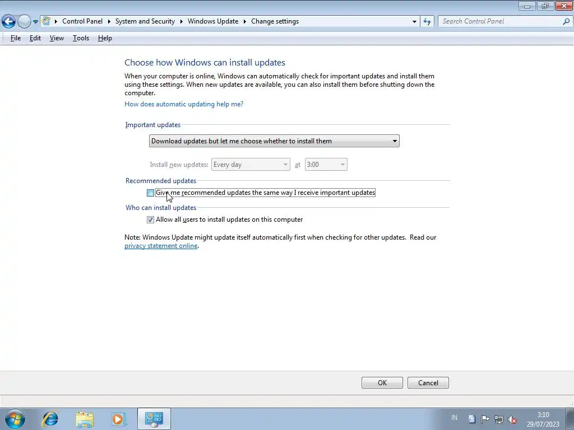Click the 3:00 time dropdown
Viewport: 574px width, 430px height.
[326, 165]
